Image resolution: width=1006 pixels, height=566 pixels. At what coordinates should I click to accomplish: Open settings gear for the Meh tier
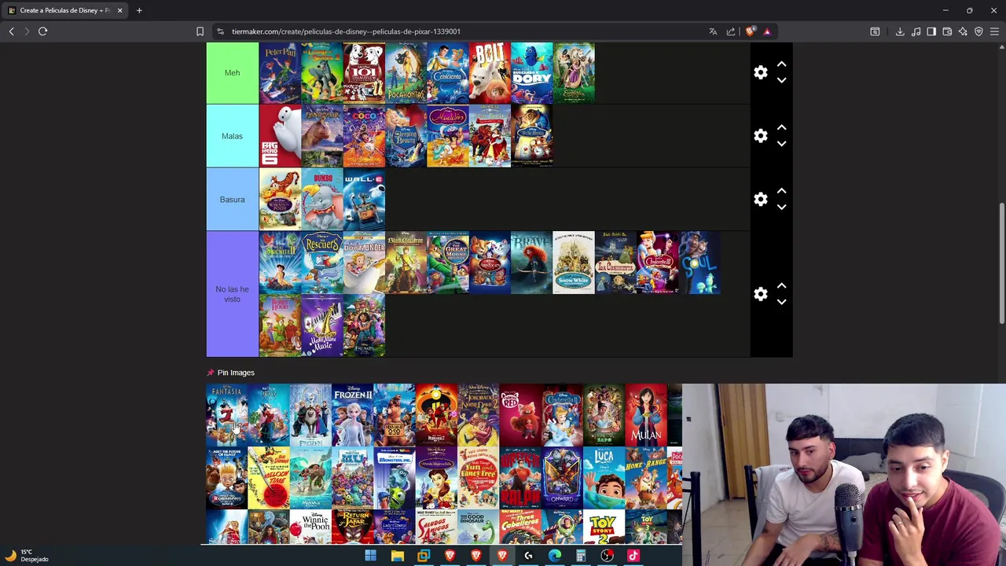pos(760,72)
